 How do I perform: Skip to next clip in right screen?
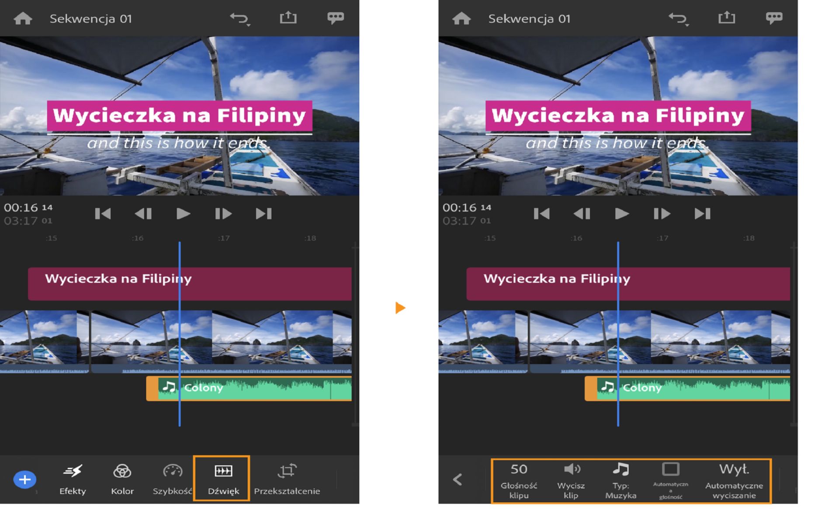pos(702,214)
